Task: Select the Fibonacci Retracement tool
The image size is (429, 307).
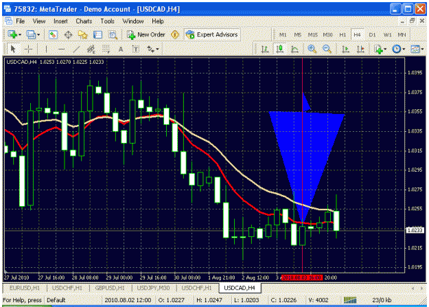Action: (106, 49)
